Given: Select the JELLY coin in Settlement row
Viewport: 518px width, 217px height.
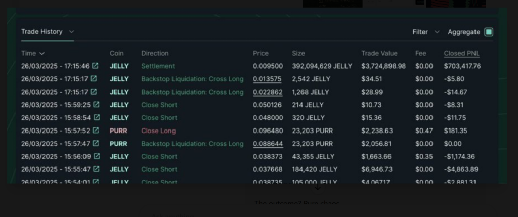Looking at the screenshot, I should [x=119, y=66].
